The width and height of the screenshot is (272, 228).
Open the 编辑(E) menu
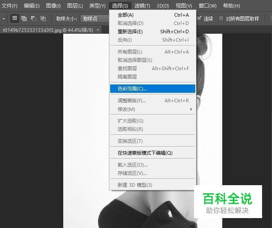[x=31, y=6]
